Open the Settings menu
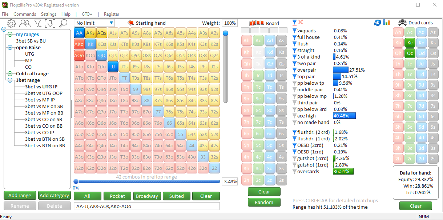Viewport: 443px width, 220px height. point(49,14)
